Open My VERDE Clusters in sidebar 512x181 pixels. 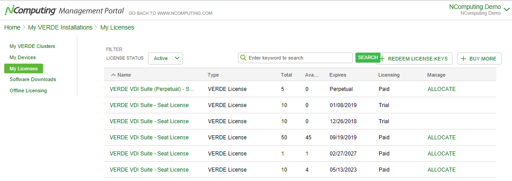coord(32,46)
